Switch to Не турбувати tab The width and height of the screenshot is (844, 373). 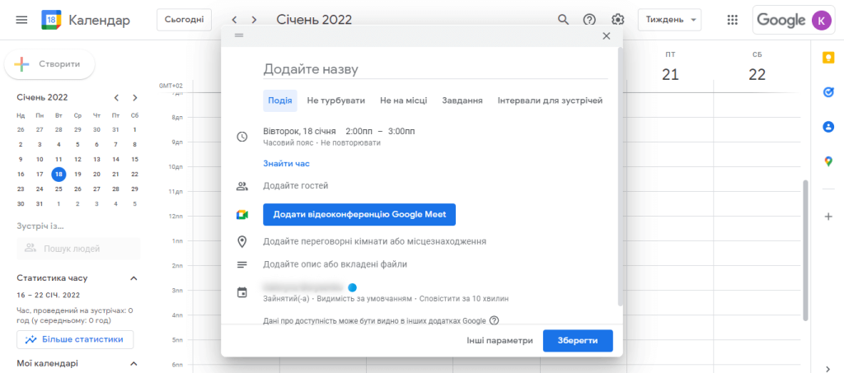[336, 100]
